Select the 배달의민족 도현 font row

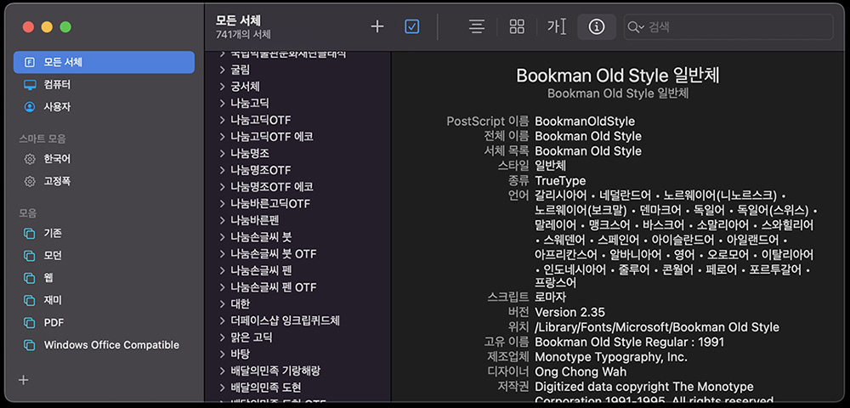coord(297,388)
